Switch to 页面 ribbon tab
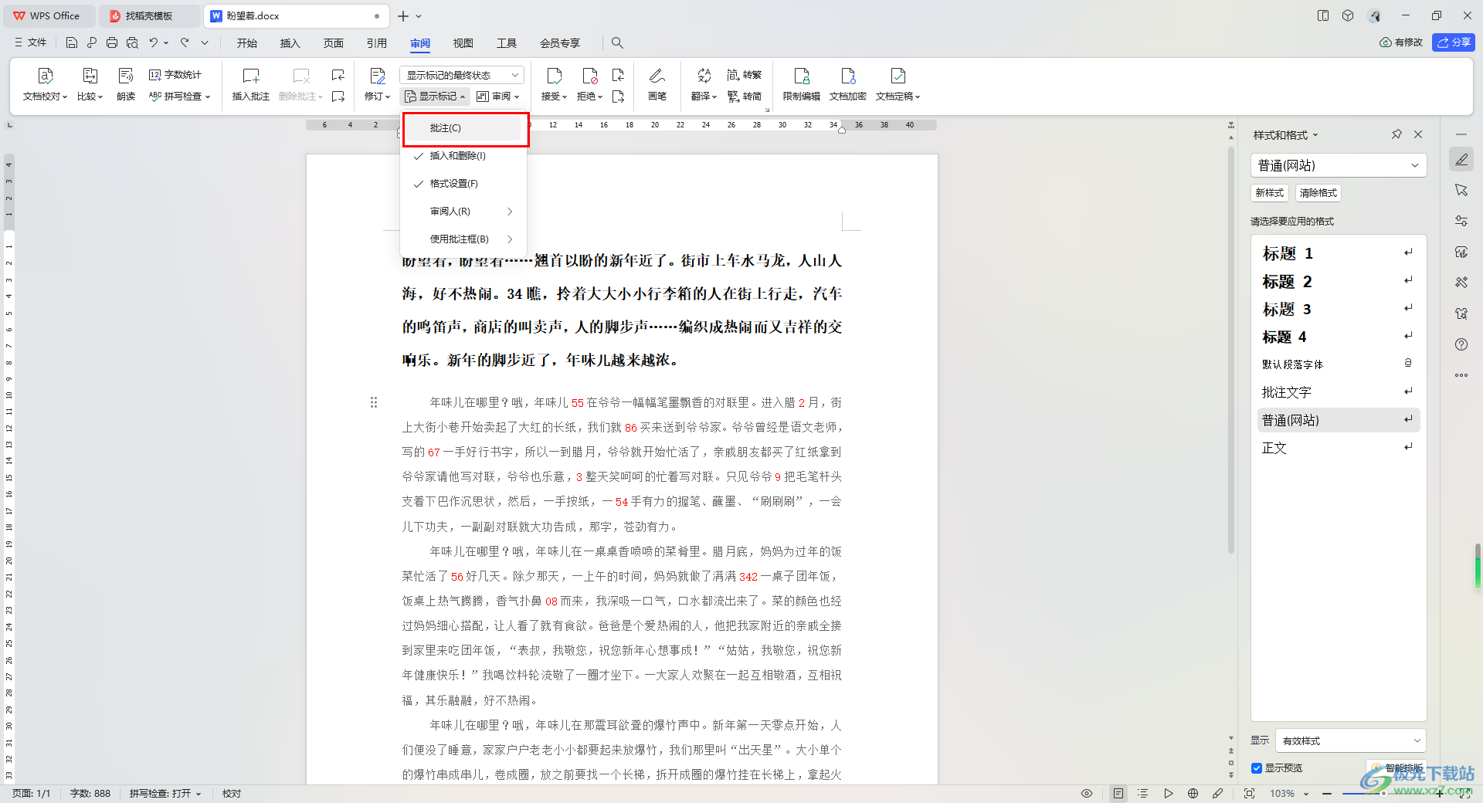The image size is (1483, 803). tap(334, 43)
